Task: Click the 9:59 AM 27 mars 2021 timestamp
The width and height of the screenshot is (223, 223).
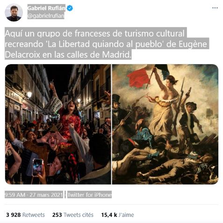Action: (34, 194)
